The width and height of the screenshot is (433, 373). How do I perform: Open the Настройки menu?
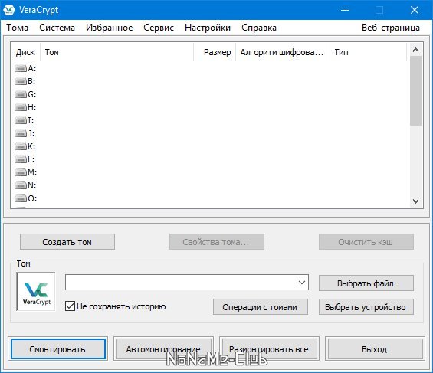tap(208, 28)
